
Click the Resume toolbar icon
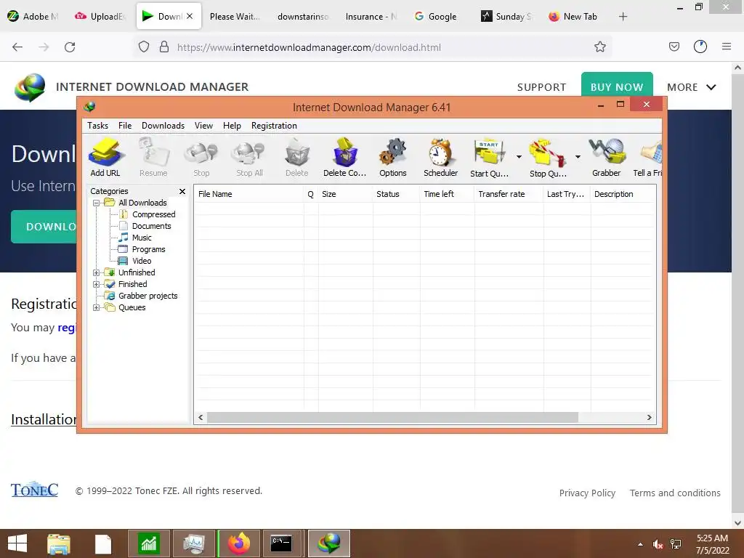pyautogui.click(x=153, y=157)
